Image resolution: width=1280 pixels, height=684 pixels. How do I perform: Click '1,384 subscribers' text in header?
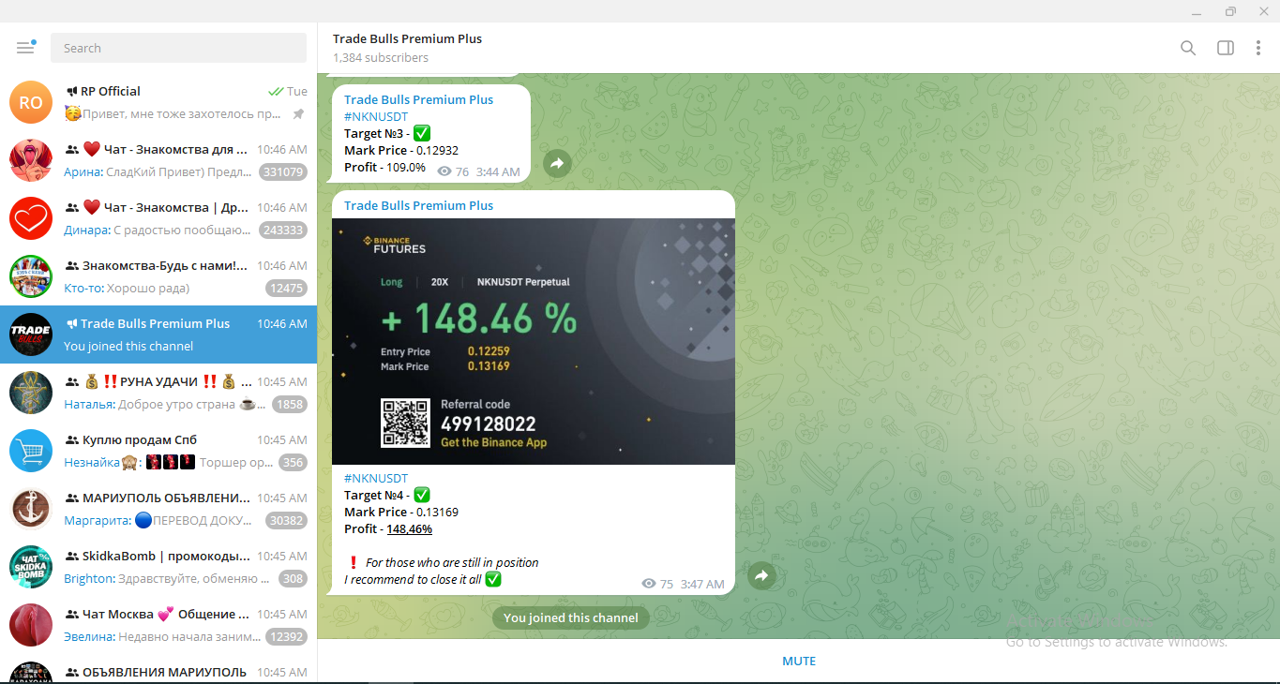click(381, 57)
